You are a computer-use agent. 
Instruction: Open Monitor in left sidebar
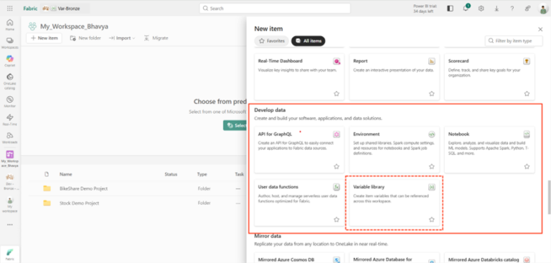click(10, 102)
